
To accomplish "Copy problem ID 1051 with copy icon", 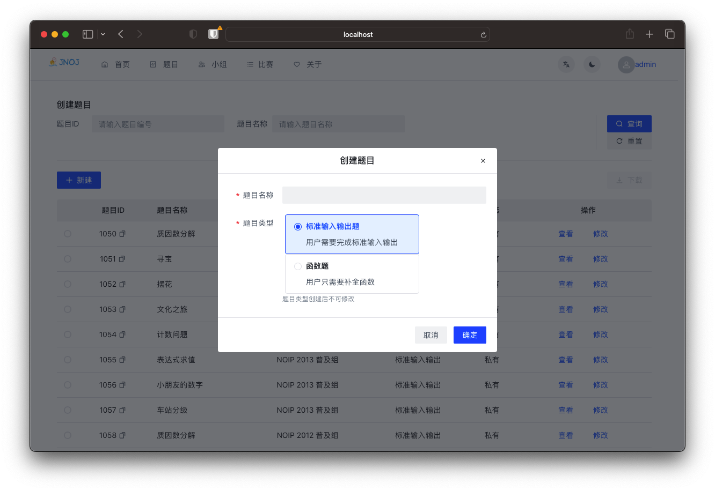I will [x=122, y=259].
